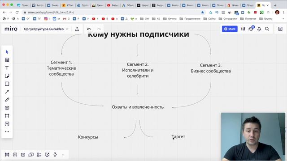Image resolution: width=287 pixels, height=161 pixels.
Task: Open comments panel in bottom toolbar
Action: pos(23,155)
